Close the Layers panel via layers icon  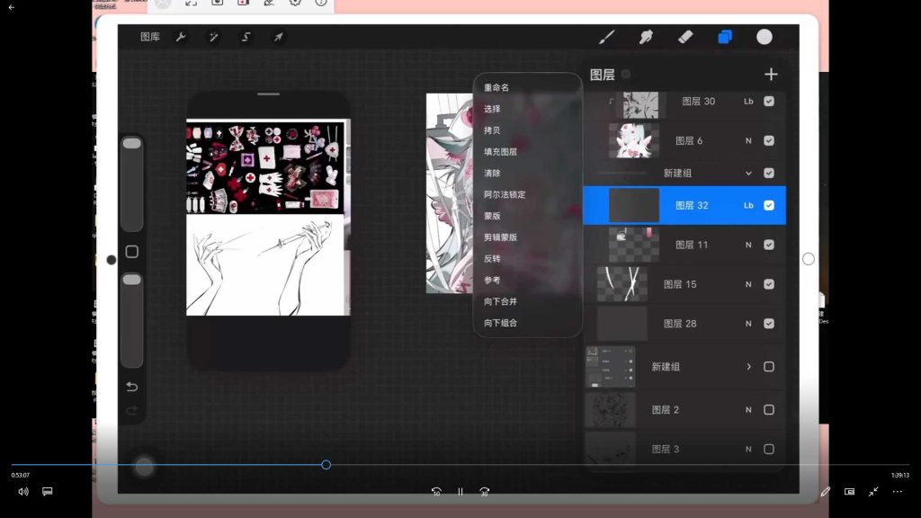pos(725,37)
